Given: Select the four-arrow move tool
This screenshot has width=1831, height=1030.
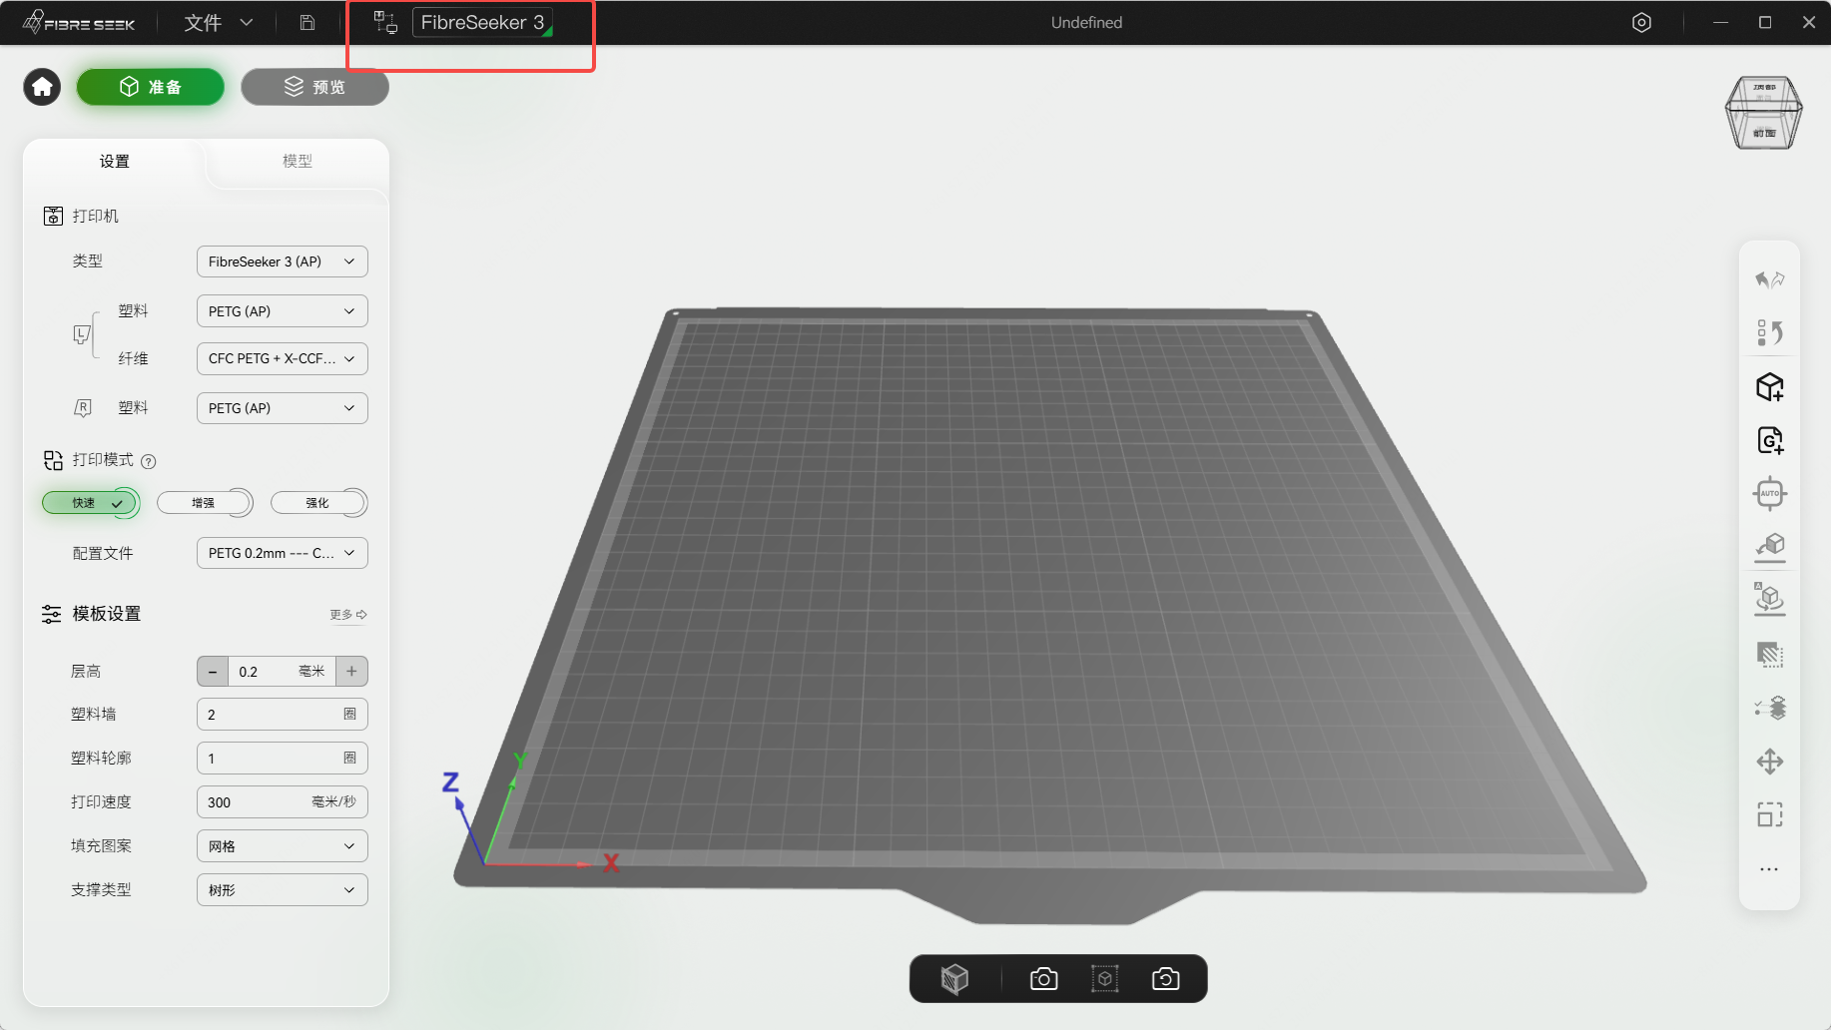Looking at the screenshot, I should pyautogui.click(x=1769, y=762).
